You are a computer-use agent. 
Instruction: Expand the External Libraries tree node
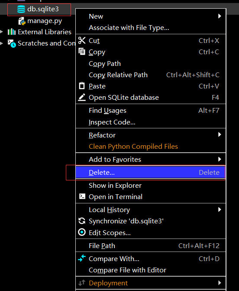point(1,32)
